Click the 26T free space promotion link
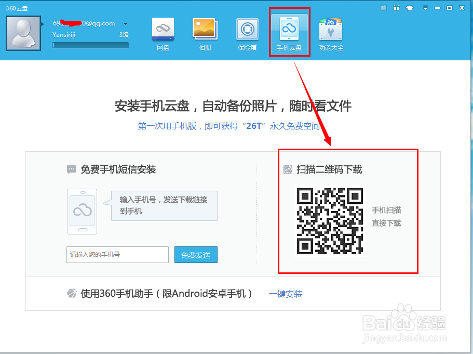The height and width of the screenshot is (354, 473). pyautogui.click(x=229, y=126)
